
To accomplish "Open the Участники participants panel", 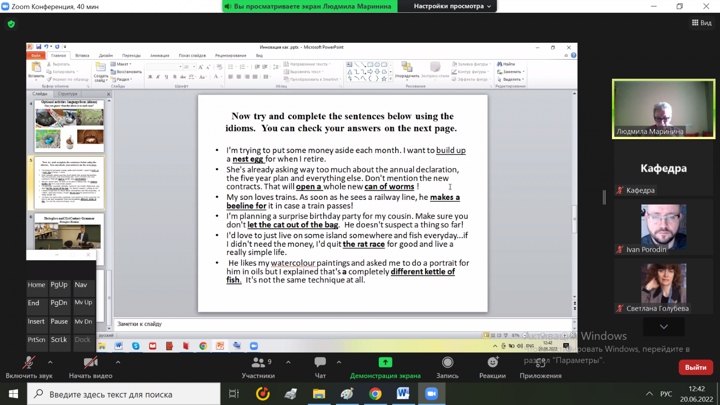I will click(x=258, y=367).
